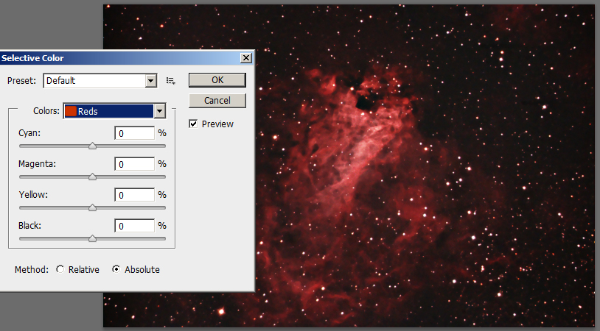Click the Magenta slider handle

92,177
